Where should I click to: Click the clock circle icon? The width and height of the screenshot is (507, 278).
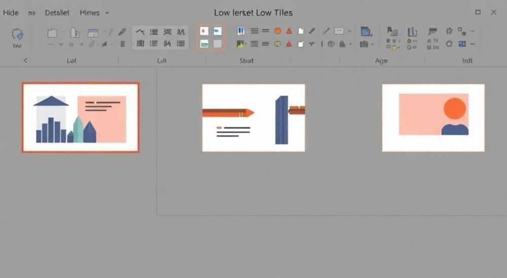click(331, 44)
